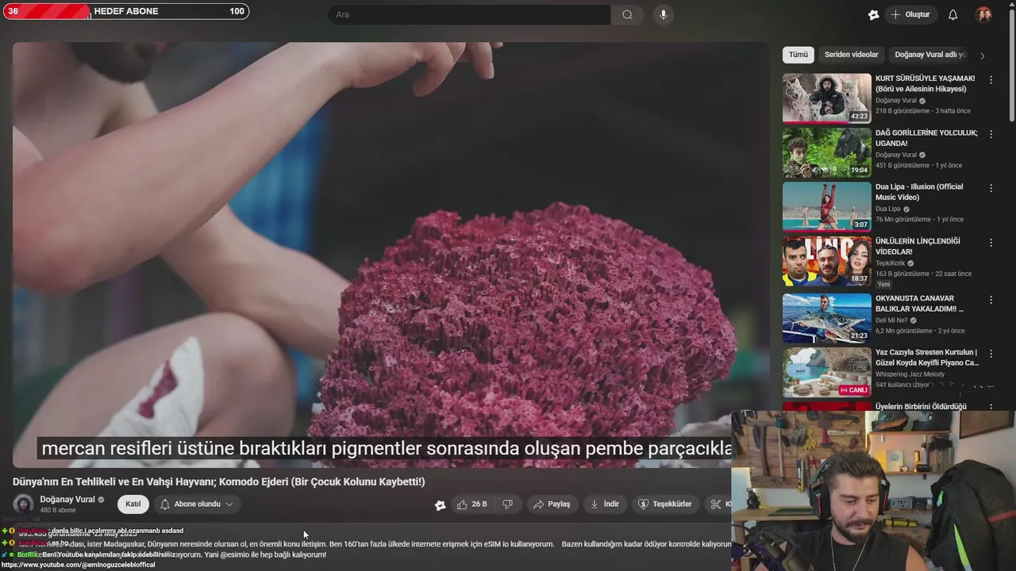The image size is (1016, 571).
Task: Open options menu for ÜNLÜLERİN LİNÇLENDİĞİ video
Action: click(991, 242)
